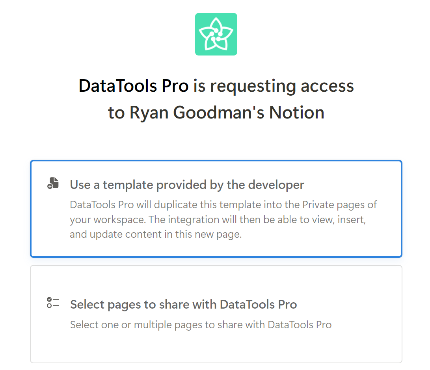Image resolution: width=430 pixels, height=370 pixels.
Task: Click "DataTools Pro" in the heading
Action: click(x=134, y=86)
